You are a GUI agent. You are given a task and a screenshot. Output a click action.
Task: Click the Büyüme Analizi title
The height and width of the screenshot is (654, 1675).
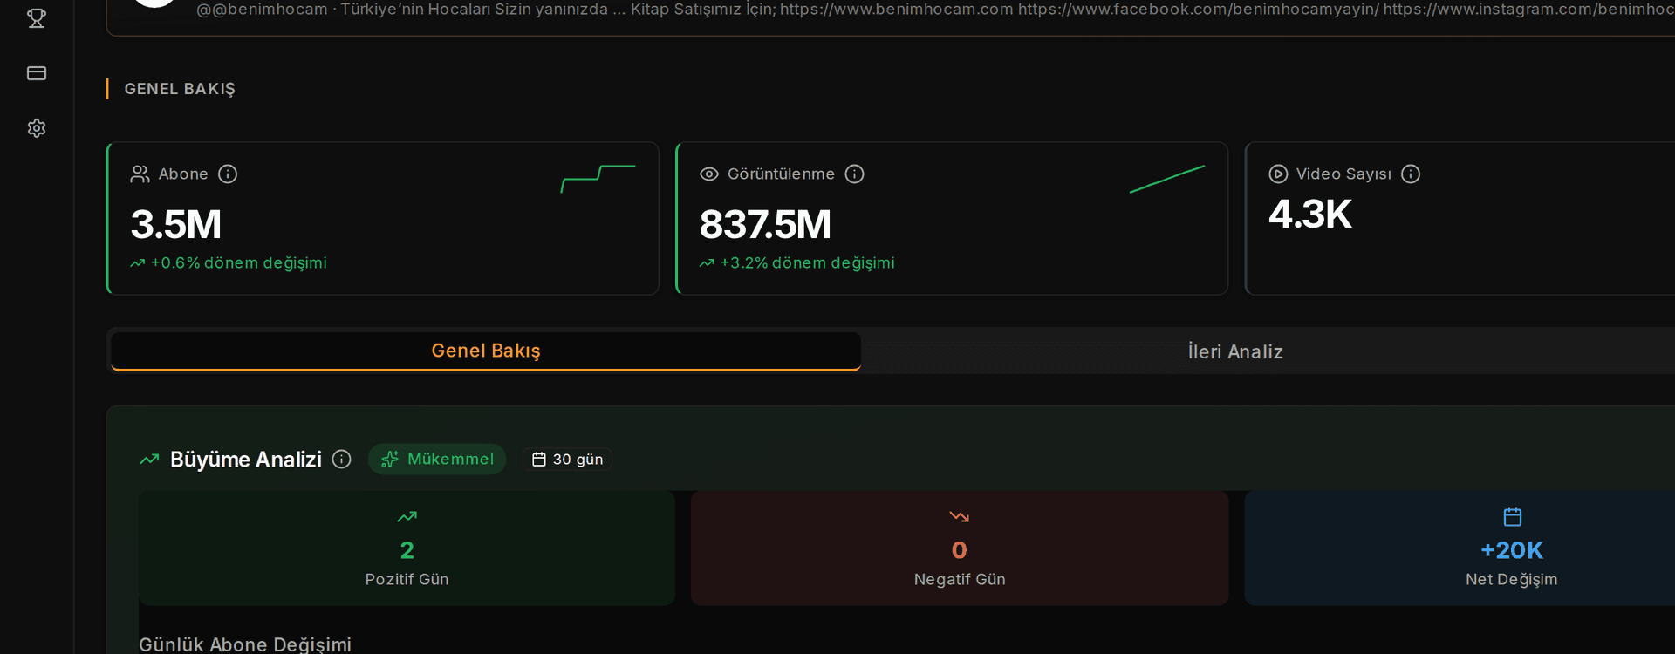246,460
